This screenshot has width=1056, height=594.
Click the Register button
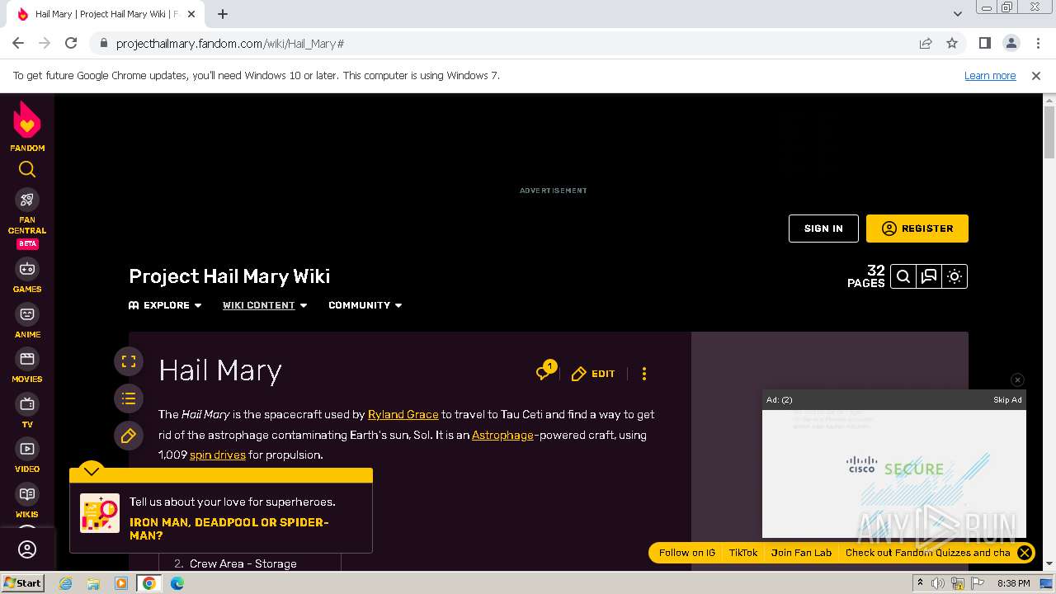(x=917, y=229)
